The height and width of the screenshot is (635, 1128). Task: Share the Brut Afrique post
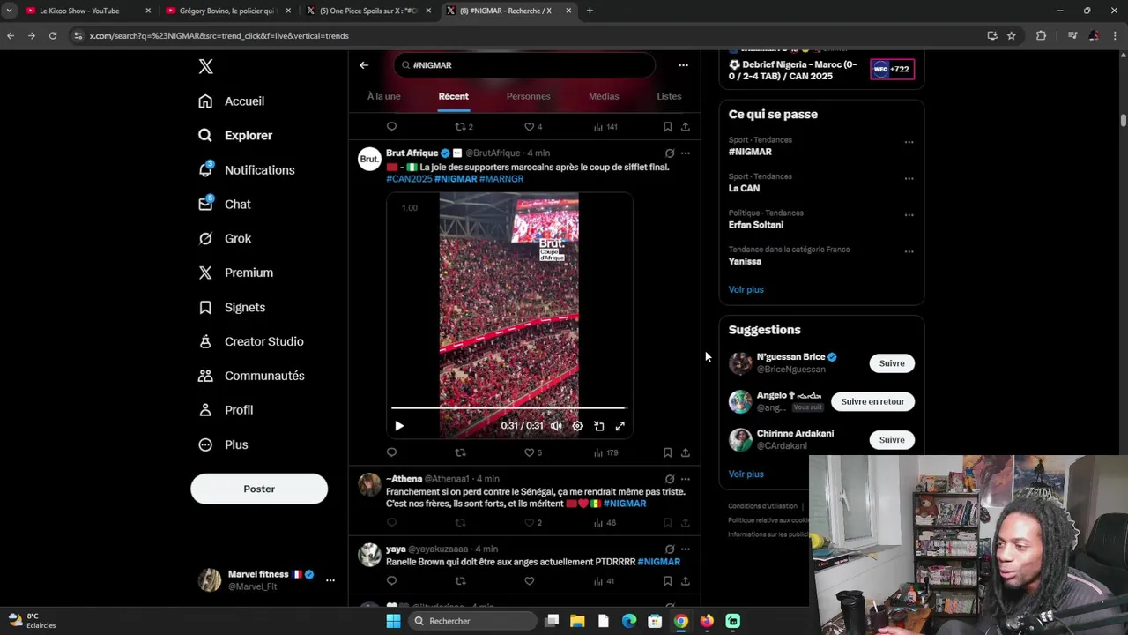pos(686,452)
